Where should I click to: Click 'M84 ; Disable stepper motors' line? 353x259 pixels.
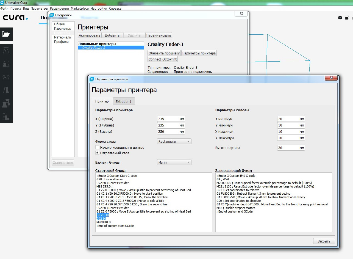click(x=236, y=208)
